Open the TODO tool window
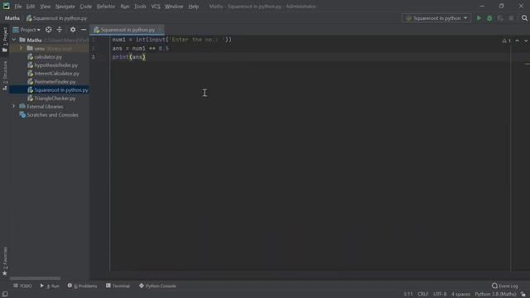 pyautogui.click(x=22, y=286)
